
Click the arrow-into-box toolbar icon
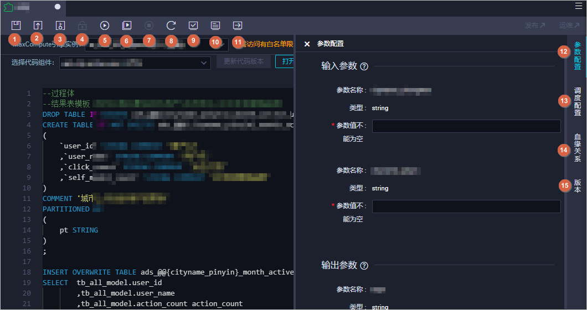pos(238,25)
